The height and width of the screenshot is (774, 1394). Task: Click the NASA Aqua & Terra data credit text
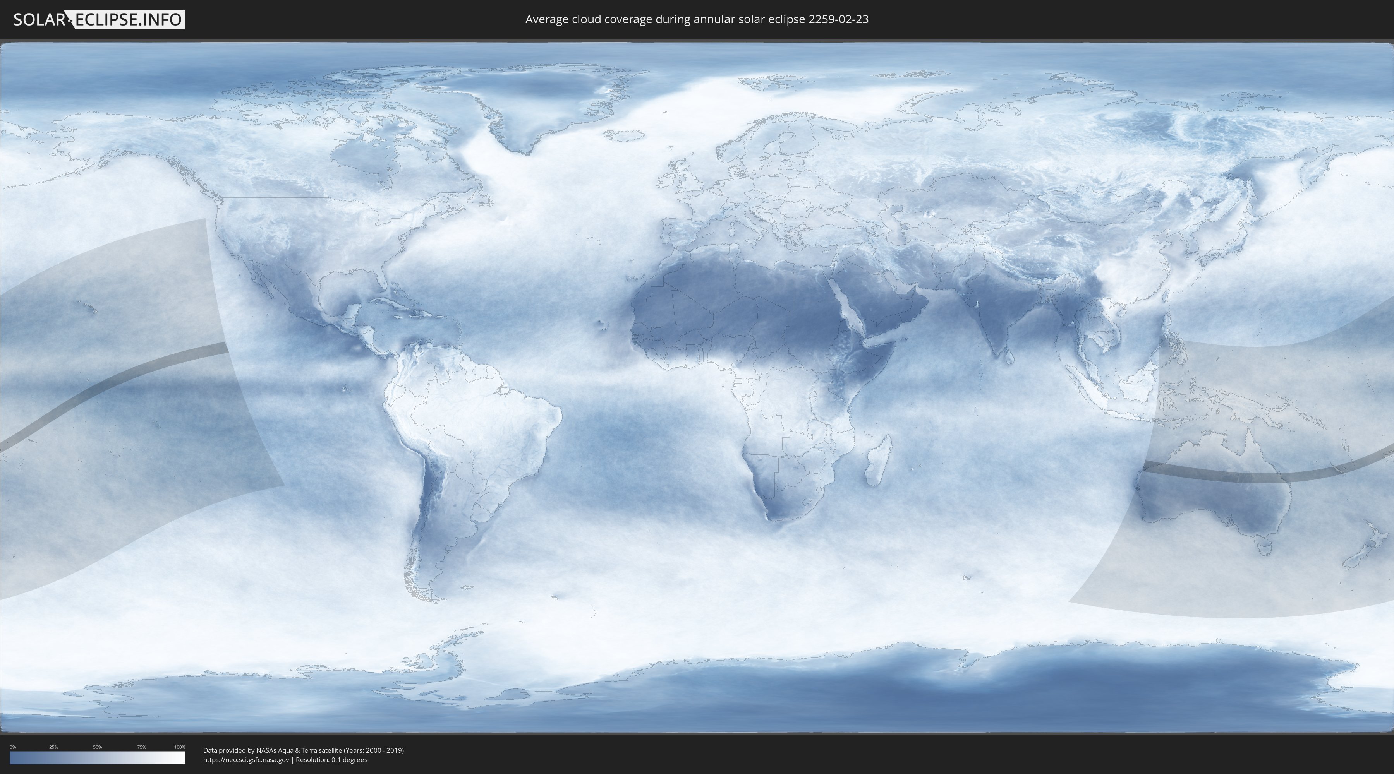point(303,750)
